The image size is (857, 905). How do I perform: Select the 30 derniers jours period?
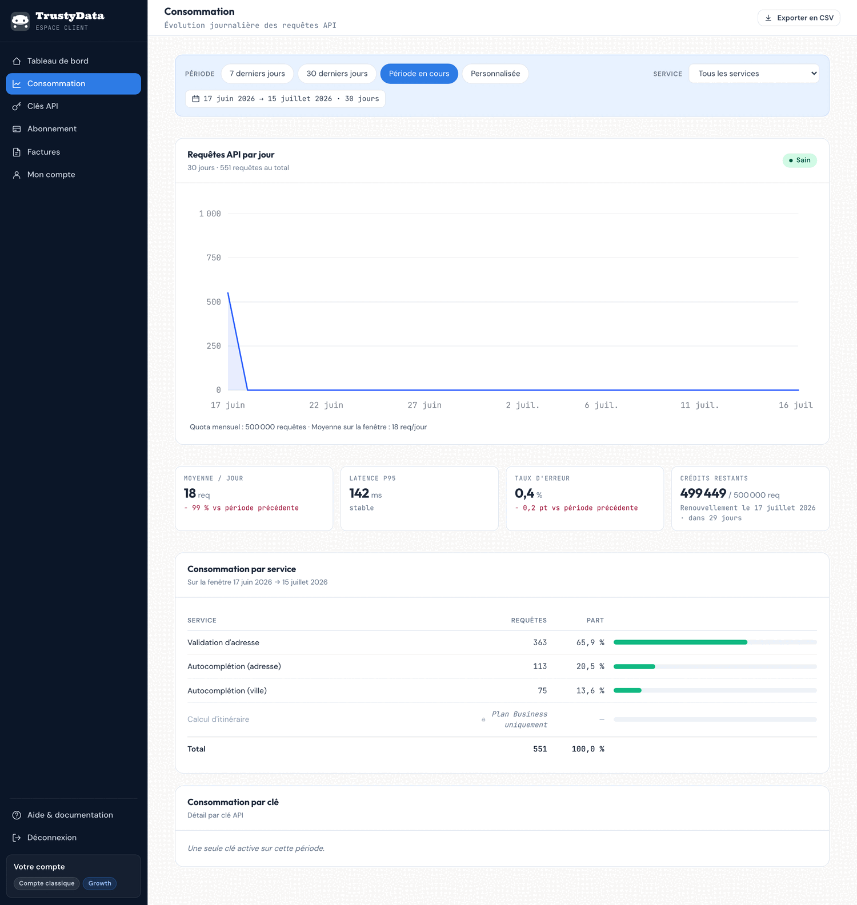pos(337,74)
